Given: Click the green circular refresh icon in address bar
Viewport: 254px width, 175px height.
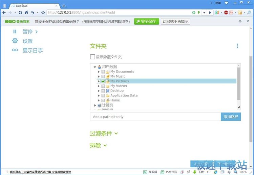Looking at the screenshot, I should coord(194,12).
